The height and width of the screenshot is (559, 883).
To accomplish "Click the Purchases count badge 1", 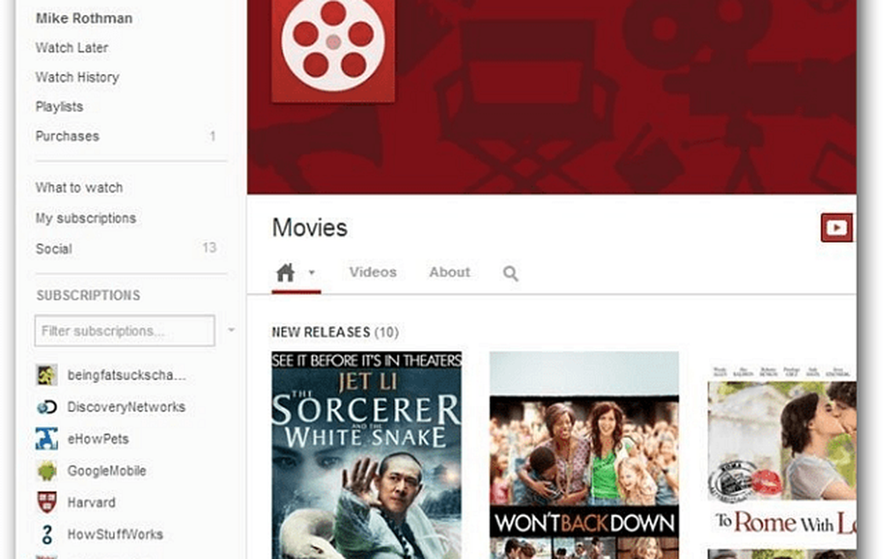I will point(212,136).
